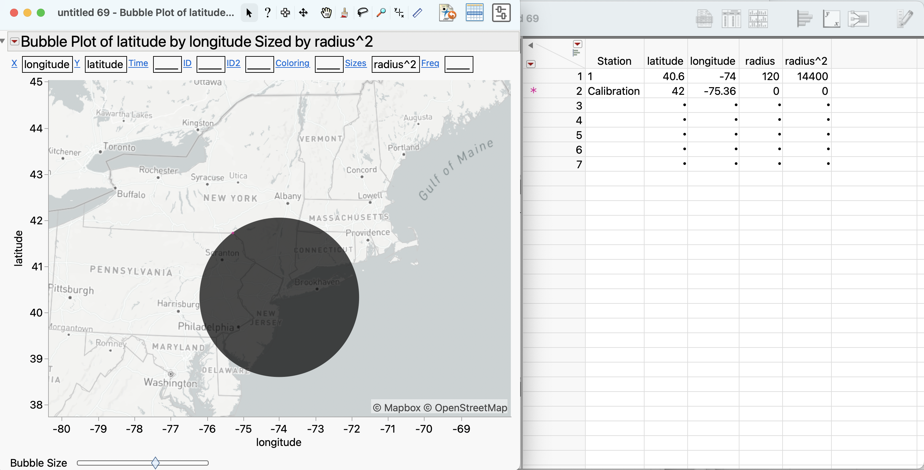Choose the brush selection tool
Screen dimensions: 924x470
[x=344, y=13]
